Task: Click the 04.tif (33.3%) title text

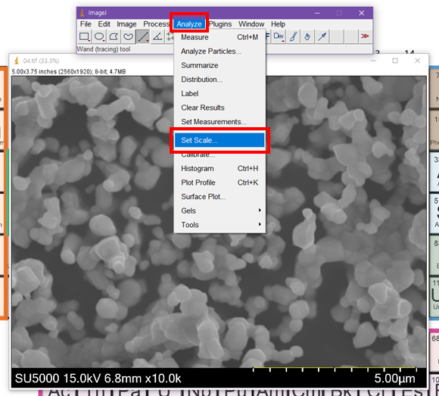Action: [x=41, y=61]
